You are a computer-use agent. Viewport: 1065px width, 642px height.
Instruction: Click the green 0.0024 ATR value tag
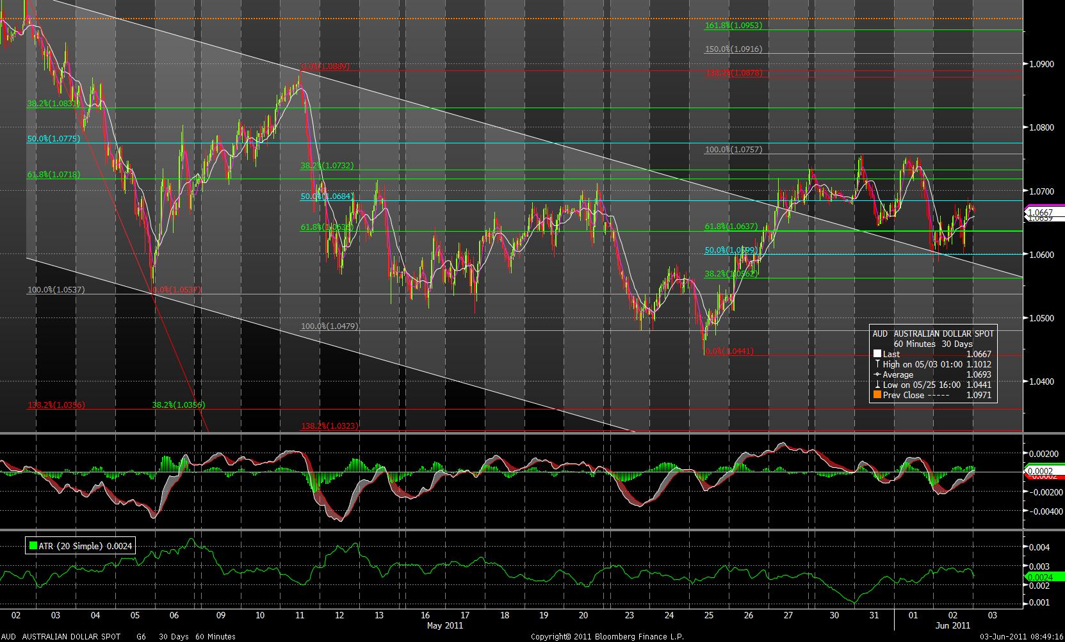(1039, 577)
